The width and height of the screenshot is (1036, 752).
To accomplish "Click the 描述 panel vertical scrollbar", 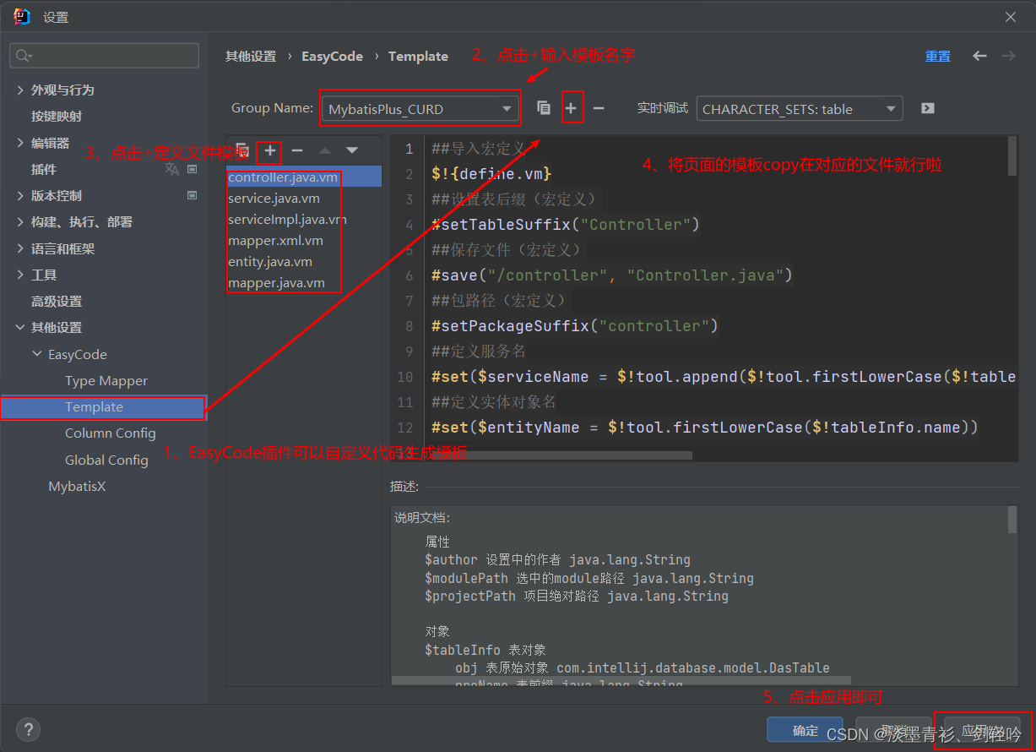I will (1012, 520).
